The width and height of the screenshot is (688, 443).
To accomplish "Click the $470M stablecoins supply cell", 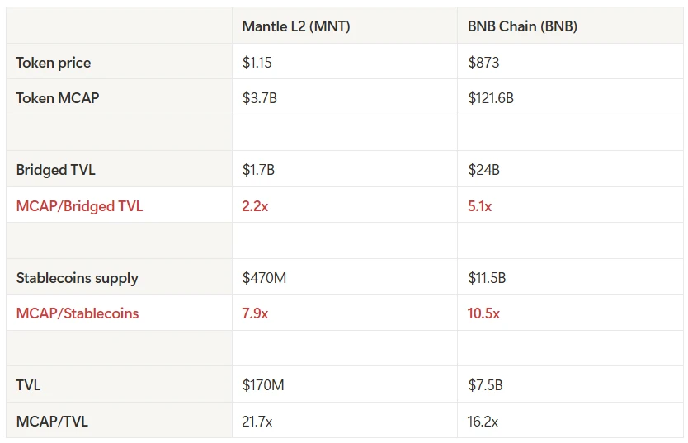I will tap(264, 278).
